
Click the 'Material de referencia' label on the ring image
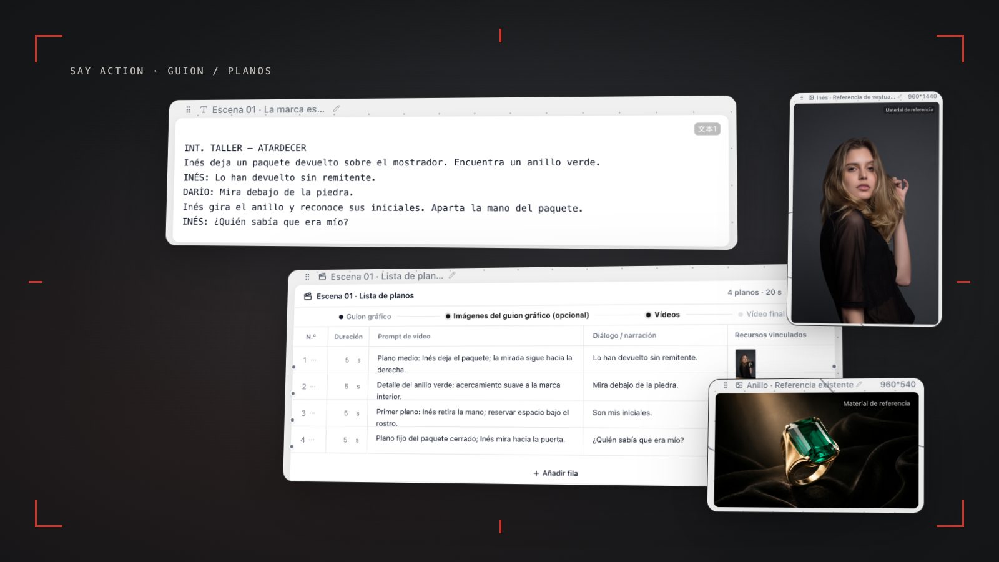(877, 403)
